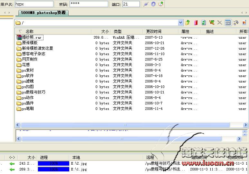Click the left tab-scroll arrow at far left

[x=5, y=13]
